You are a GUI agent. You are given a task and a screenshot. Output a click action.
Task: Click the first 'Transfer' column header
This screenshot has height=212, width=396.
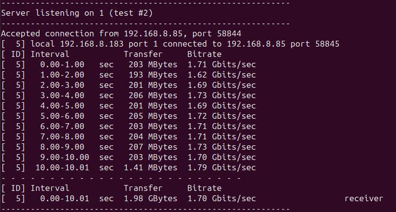pos(143,54)
